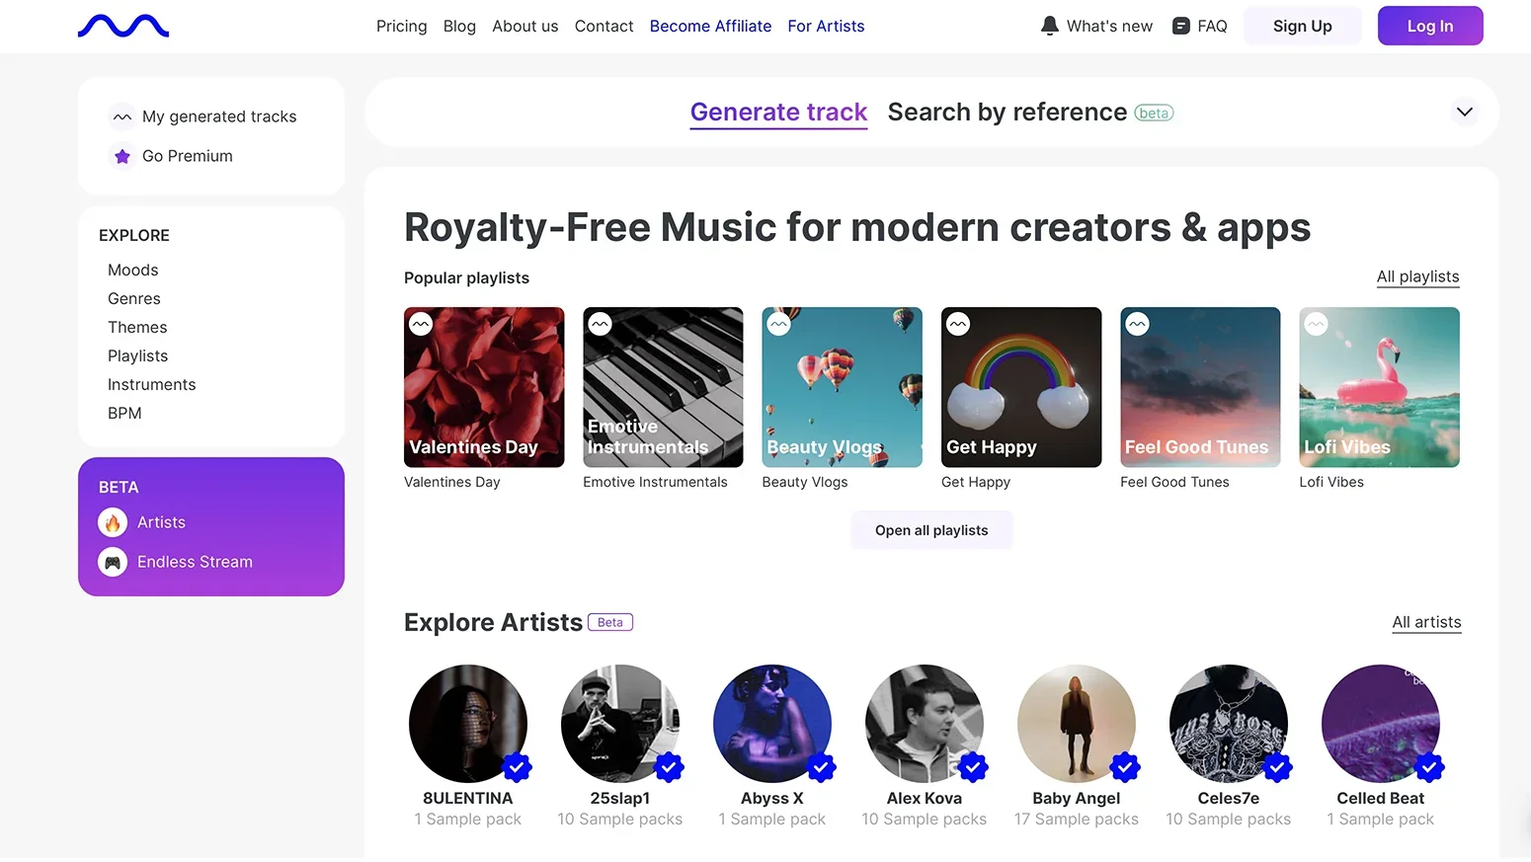Switch to the Generate track tab
Viewport: 1531px width, 862px height.
(778, 113)
